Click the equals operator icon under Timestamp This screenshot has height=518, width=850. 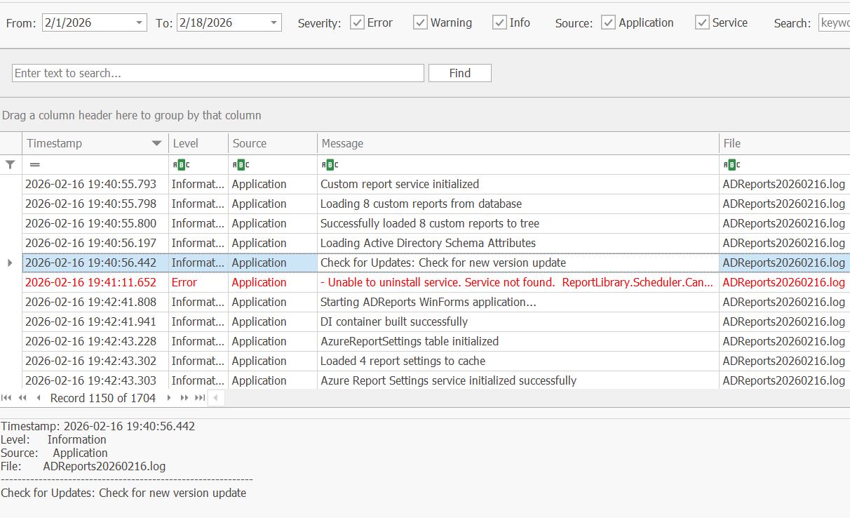pyautogui.click(x=33, y=164)
